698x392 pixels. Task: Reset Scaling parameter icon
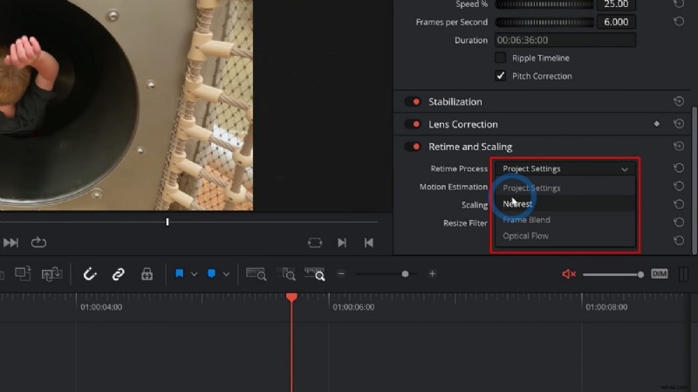coord(679,204)
